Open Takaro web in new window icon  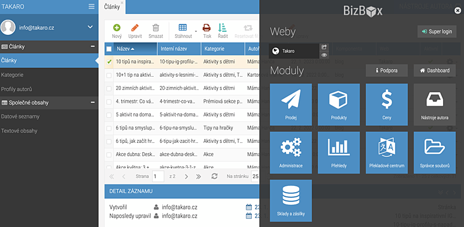pyautogui.click(x=324, y=47)
